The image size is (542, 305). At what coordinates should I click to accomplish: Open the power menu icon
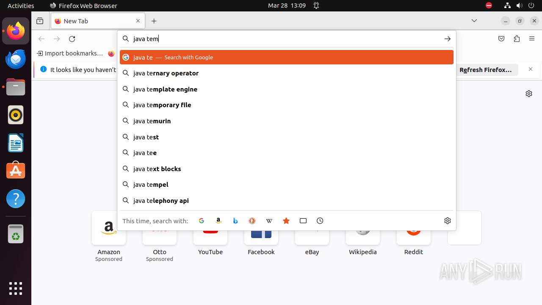pos(531,6)
